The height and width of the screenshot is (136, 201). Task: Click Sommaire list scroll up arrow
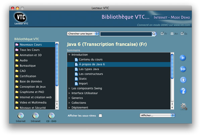click(172, 104)
